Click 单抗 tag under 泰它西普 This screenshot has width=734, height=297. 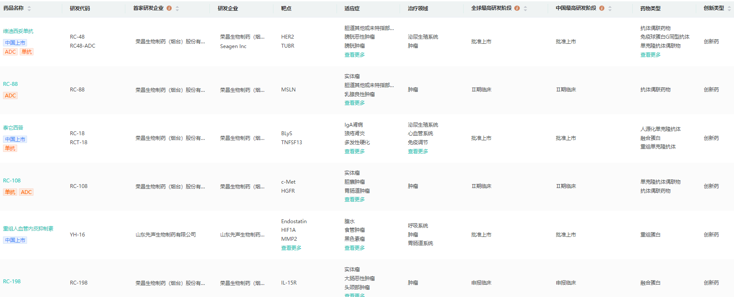click(10, 148)
